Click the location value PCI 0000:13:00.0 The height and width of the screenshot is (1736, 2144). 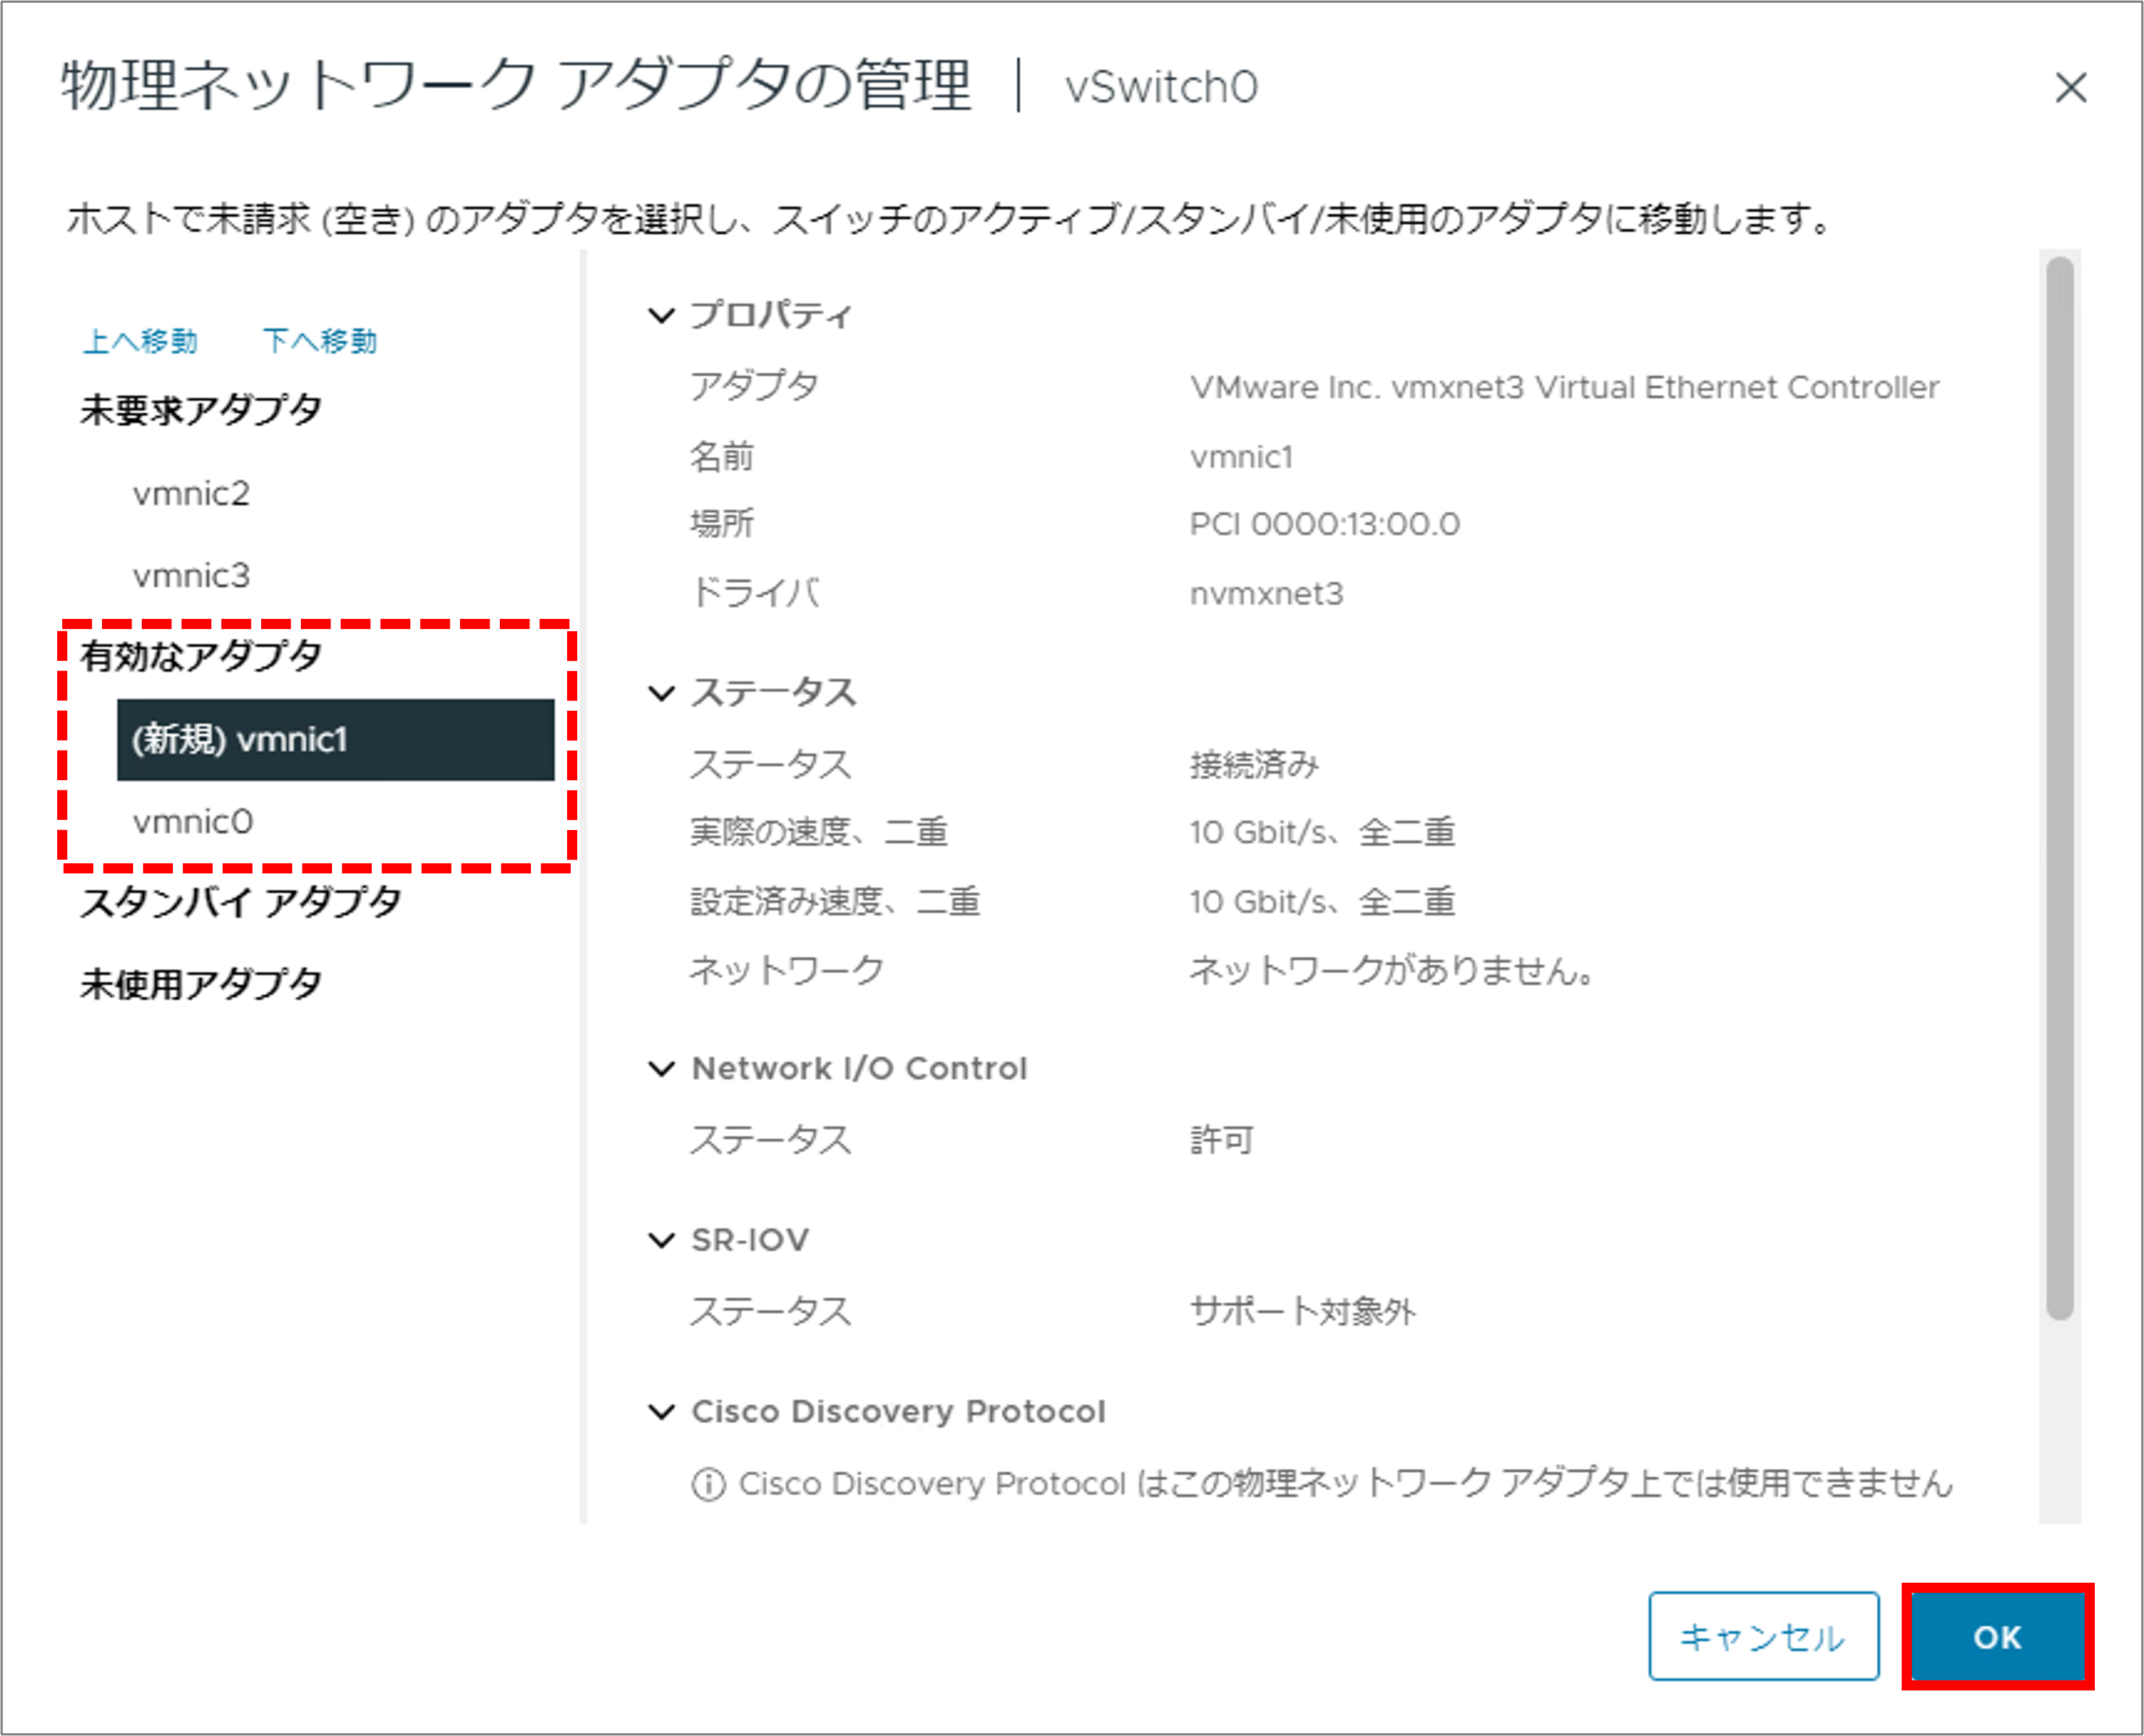1324,524
